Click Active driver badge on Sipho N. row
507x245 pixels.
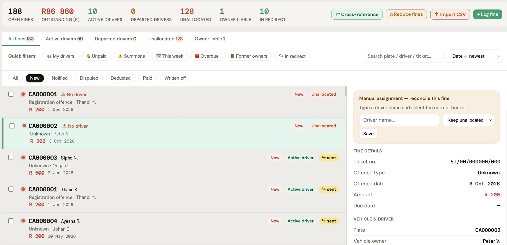(301, 158)
